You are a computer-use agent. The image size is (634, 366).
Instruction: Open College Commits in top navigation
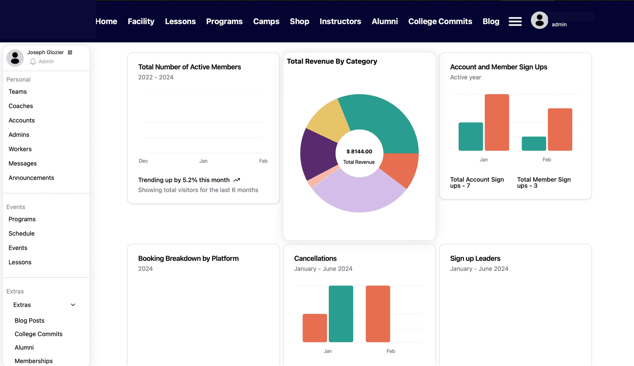440,21
